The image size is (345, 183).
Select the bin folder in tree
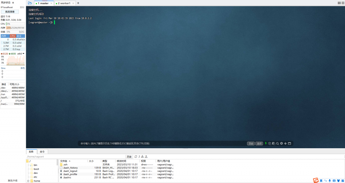(x=34, y=165)
